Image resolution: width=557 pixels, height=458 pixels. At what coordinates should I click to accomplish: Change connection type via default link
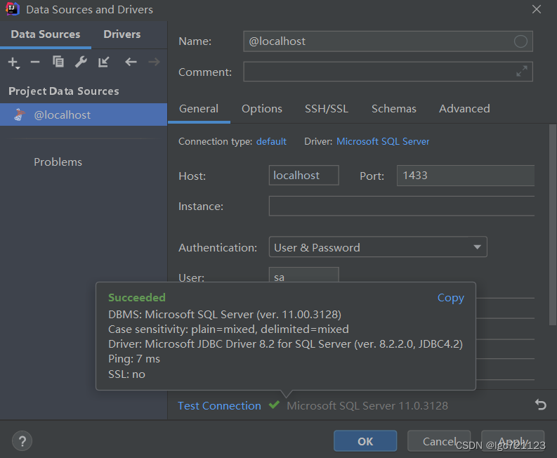click(271, 141)
